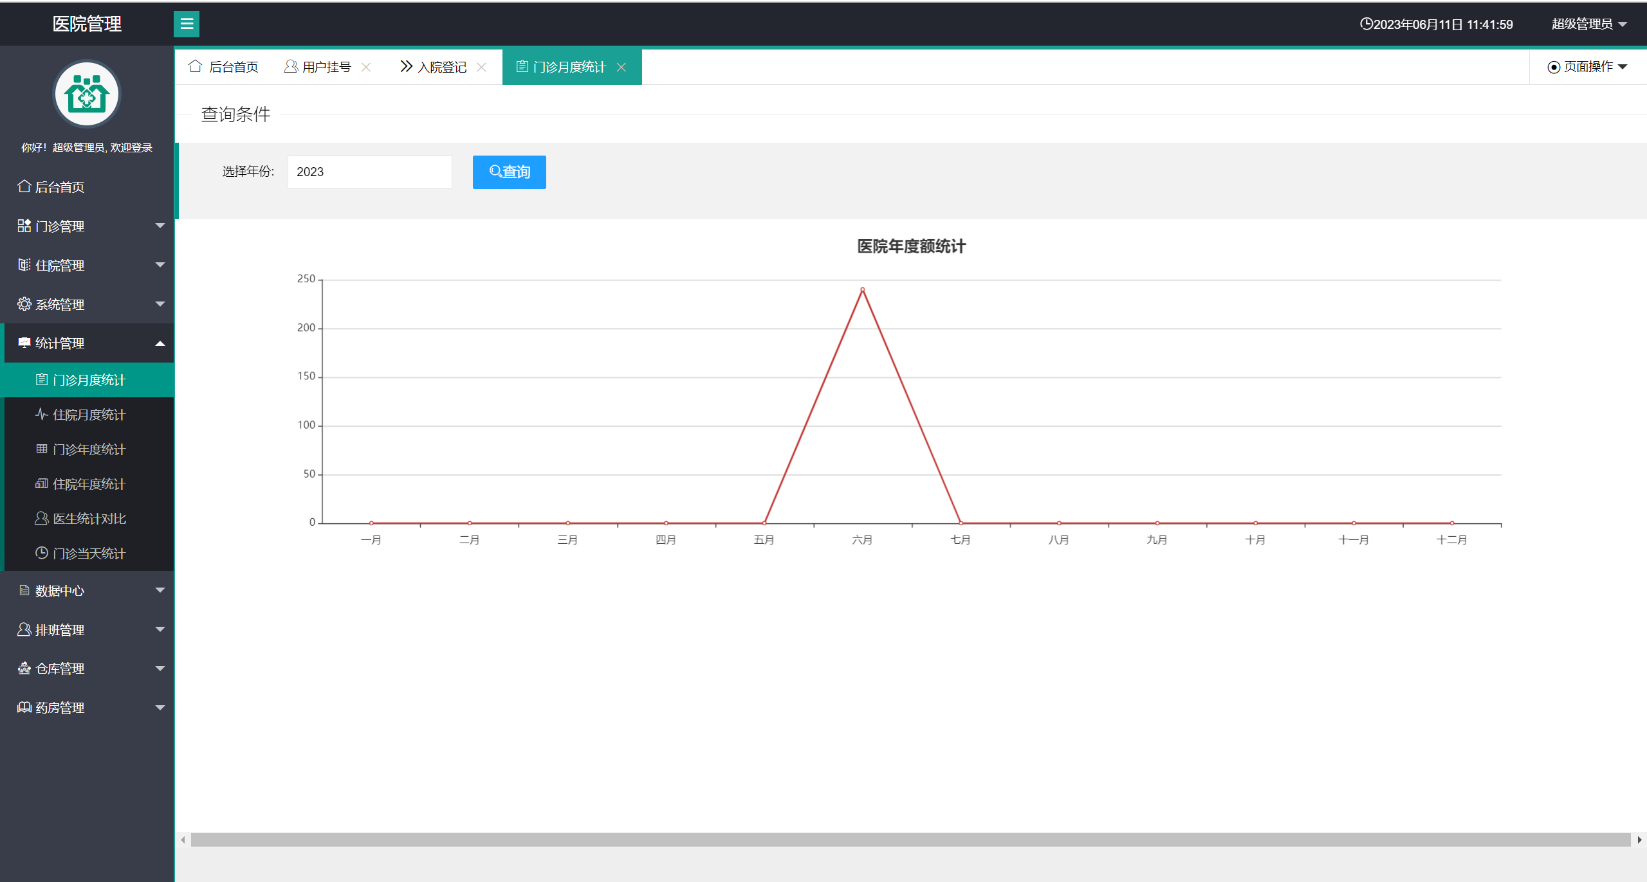Open 住院月度统计 from the sidebar

[89, 415]
